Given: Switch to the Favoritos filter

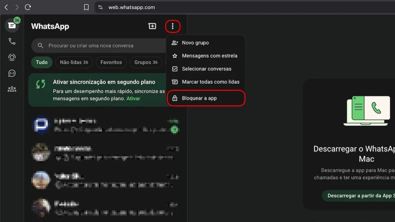Looking at the screenshot, I should (111, 62).
